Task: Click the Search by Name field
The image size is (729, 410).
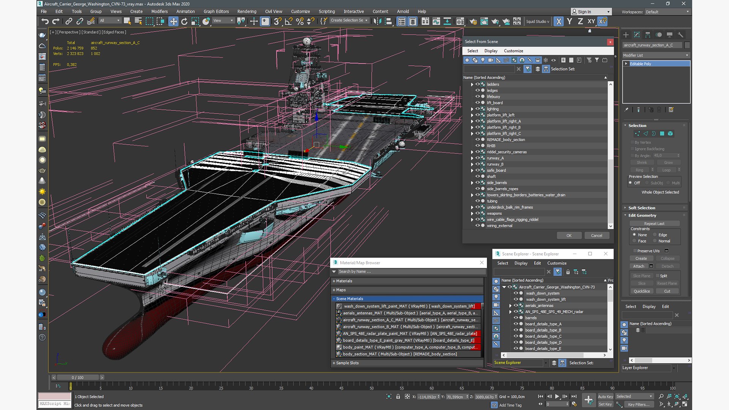Action: point(411,271)
